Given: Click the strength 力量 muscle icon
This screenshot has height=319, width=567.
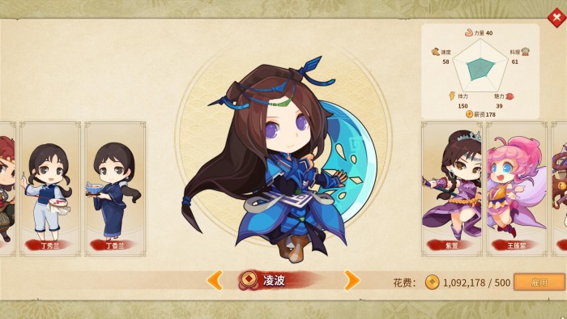Looking at the screenshot, I should (x=469, y=32).
